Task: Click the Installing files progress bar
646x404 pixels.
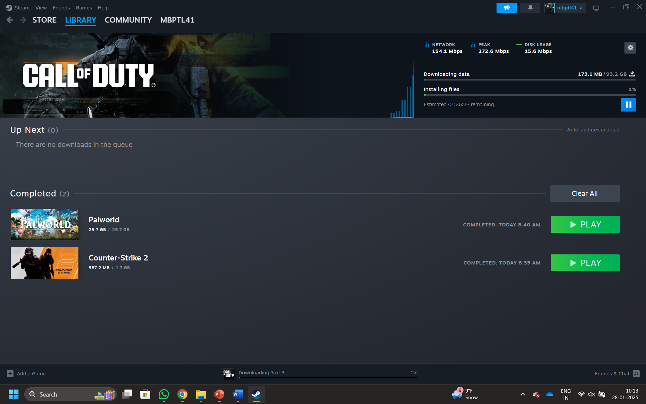Action: [x=530, y=95]
